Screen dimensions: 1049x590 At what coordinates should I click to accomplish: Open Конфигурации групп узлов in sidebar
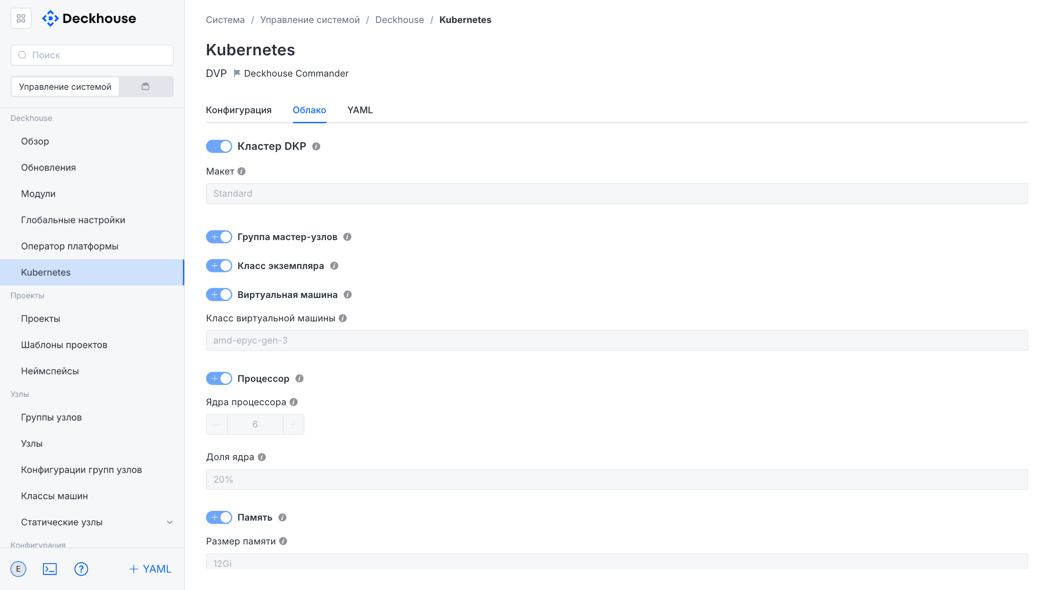[x=92, y=470]
